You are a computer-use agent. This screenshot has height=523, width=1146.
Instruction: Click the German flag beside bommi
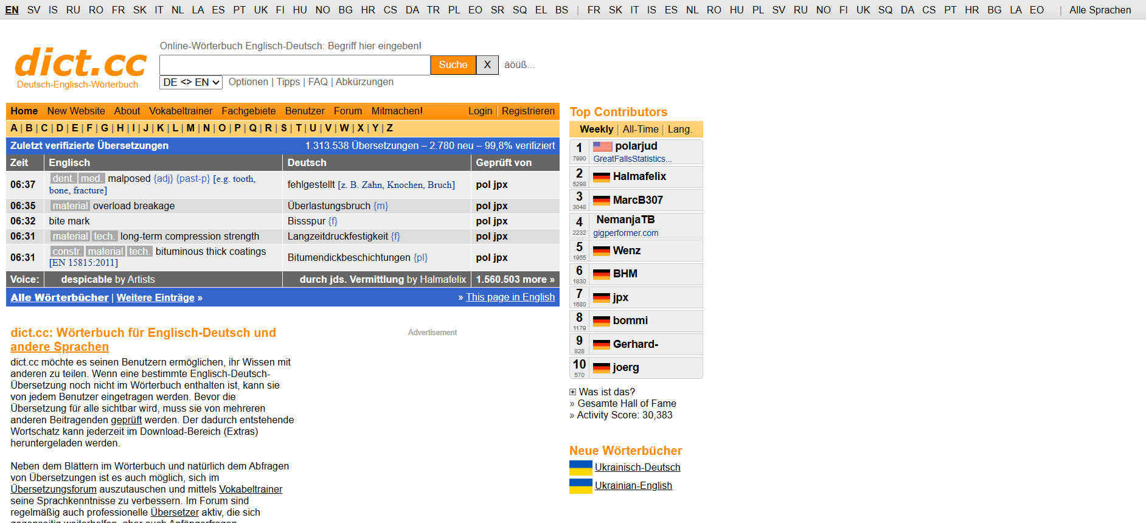[602, 321]
